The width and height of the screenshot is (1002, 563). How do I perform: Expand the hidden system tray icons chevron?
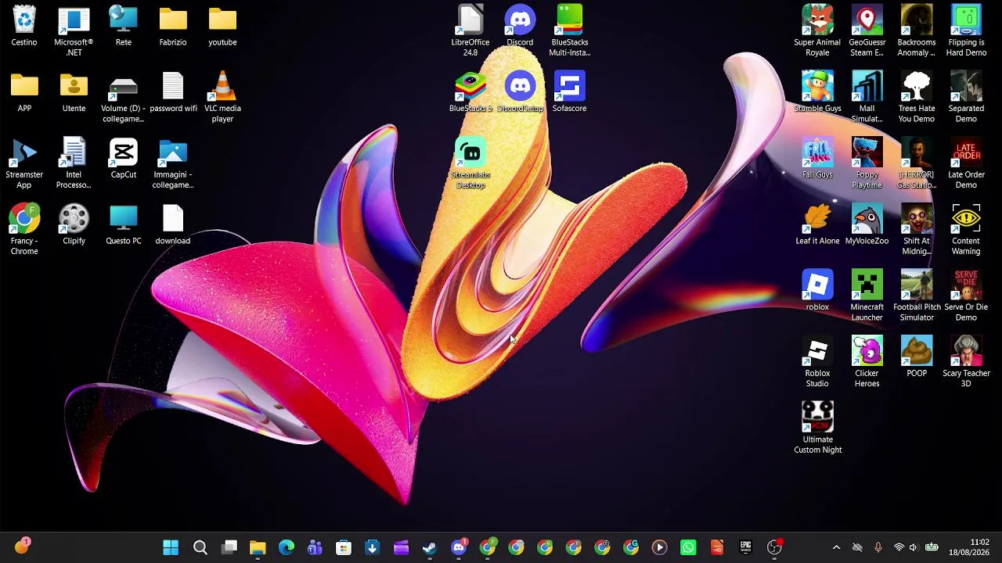pyautogui.click(x=836, y=547)
